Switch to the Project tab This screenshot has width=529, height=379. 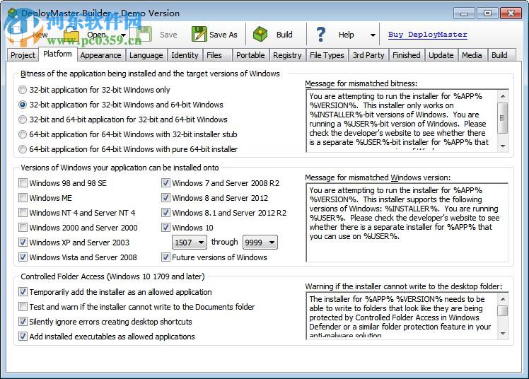point(23,55)
